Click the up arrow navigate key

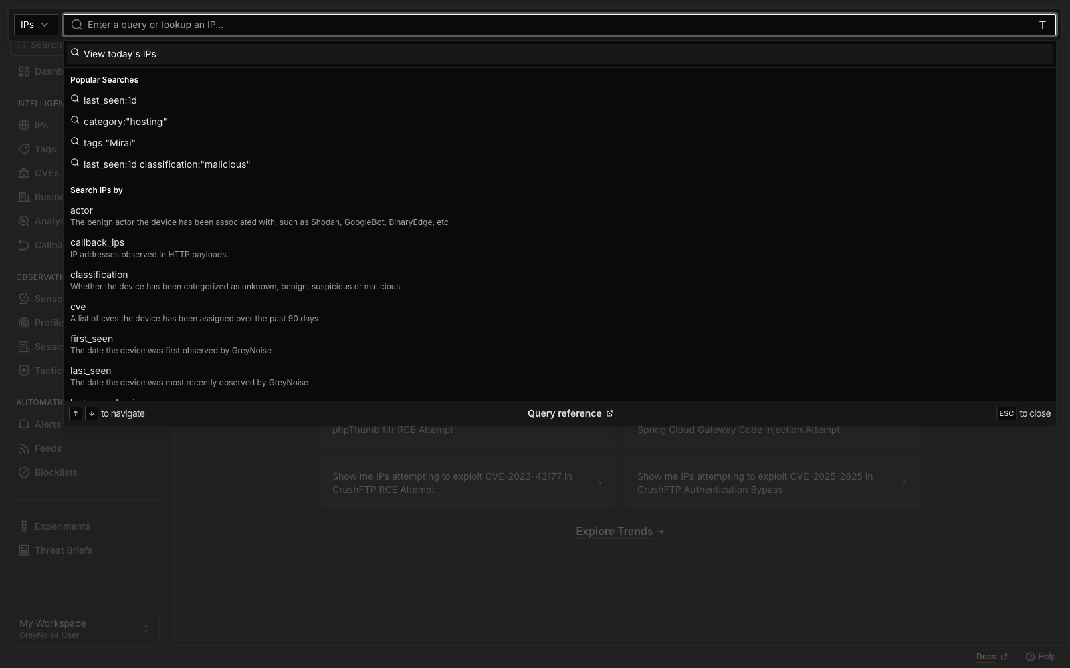pos(76,413)
